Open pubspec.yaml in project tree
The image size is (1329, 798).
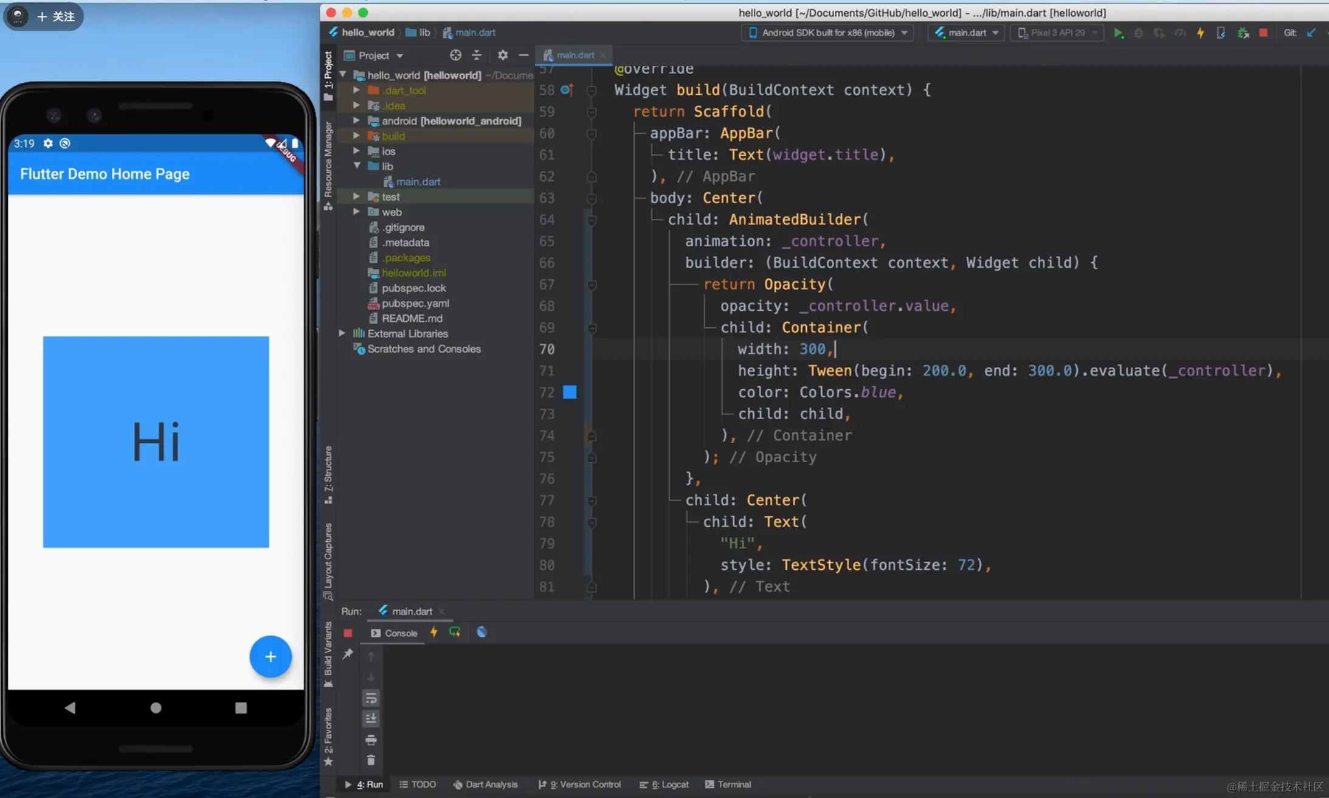[415, 303]
